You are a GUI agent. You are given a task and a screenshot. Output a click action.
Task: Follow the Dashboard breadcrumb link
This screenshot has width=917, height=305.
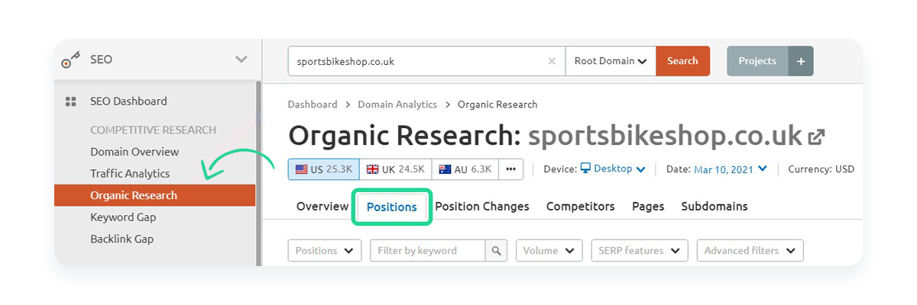coord(313,104)
